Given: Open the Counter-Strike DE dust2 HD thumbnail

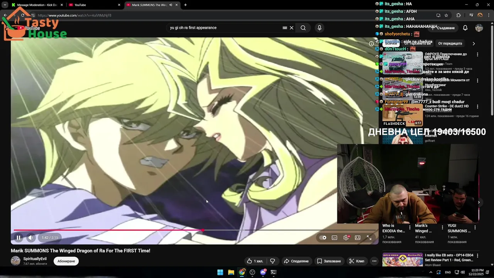Looking at the screenshot, I should pos(403,115).
